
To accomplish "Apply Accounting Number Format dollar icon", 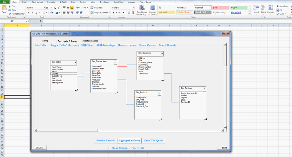I will pos(114,13).
